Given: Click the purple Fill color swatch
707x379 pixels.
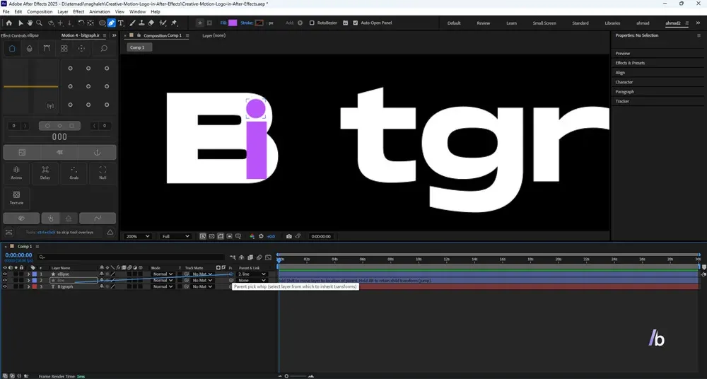Looking at the screenshot, I should pos(233,23).
